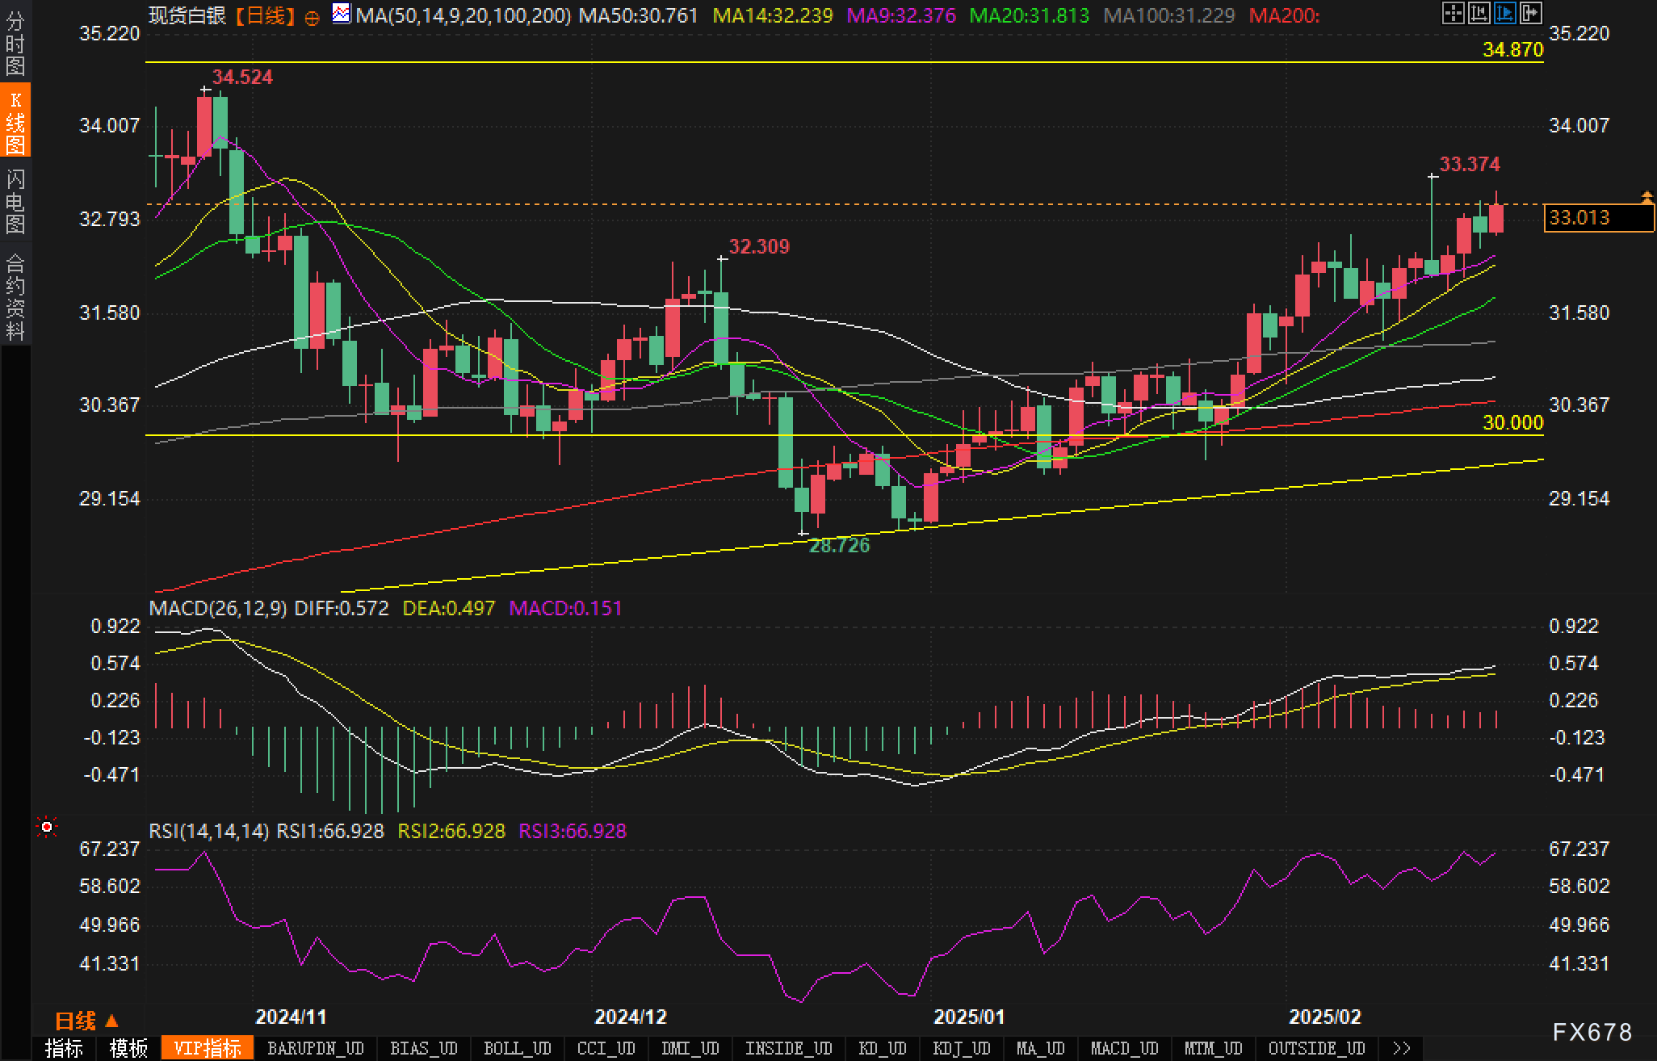Switch to 分时图 view in left sidebar

pos(15,44)
